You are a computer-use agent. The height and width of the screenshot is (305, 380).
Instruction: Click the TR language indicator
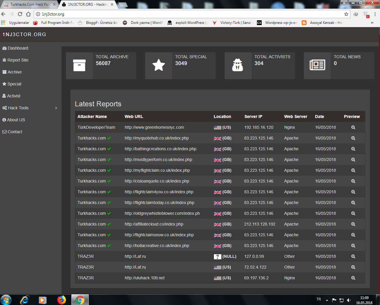(x=319, y=299)
